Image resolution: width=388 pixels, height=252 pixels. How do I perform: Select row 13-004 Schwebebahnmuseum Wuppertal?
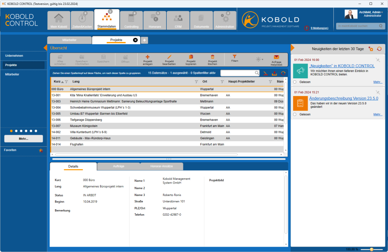[167, 107]
